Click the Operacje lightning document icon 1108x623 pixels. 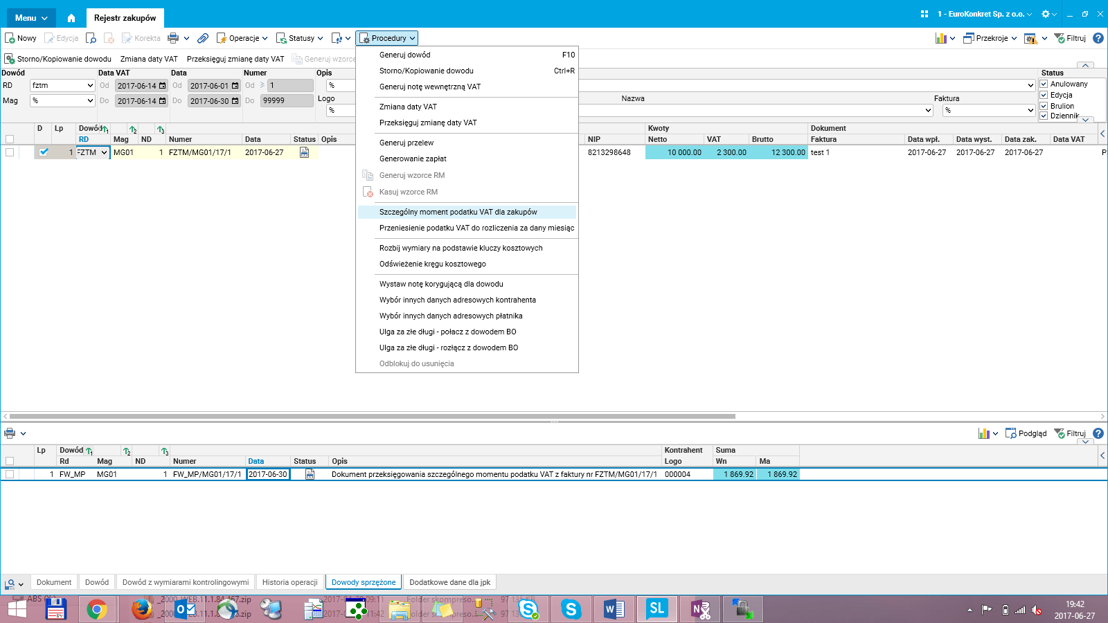tap(222, 38)
